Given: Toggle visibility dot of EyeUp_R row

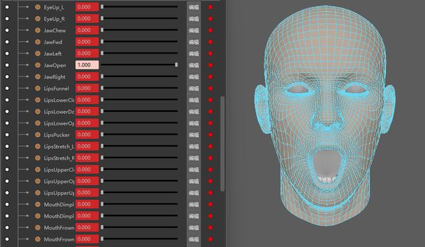Looking at the screenshot, I should point(7,19).
